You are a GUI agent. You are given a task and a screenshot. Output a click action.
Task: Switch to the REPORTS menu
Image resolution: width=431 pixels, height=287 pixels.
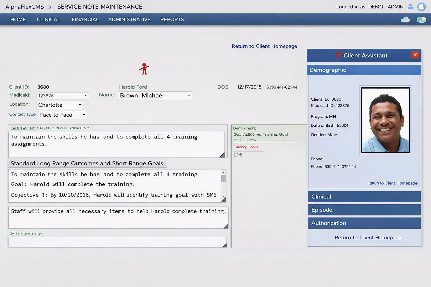pos(172,19)
